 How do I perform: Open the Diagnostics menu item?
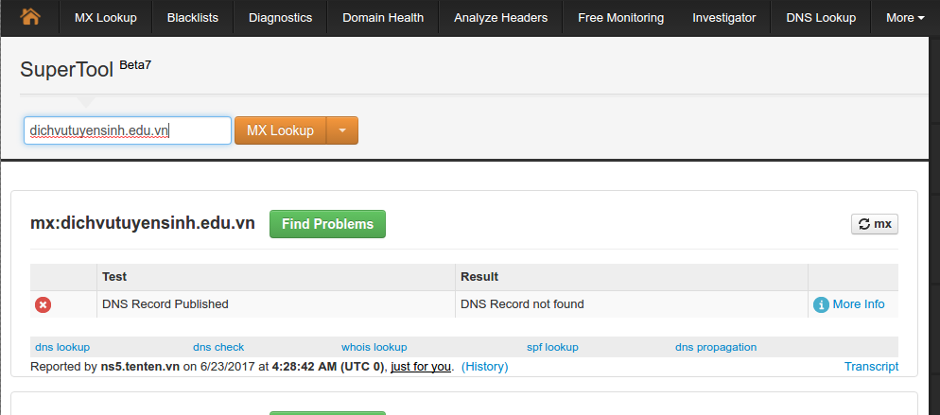click(x=281, y=17)
